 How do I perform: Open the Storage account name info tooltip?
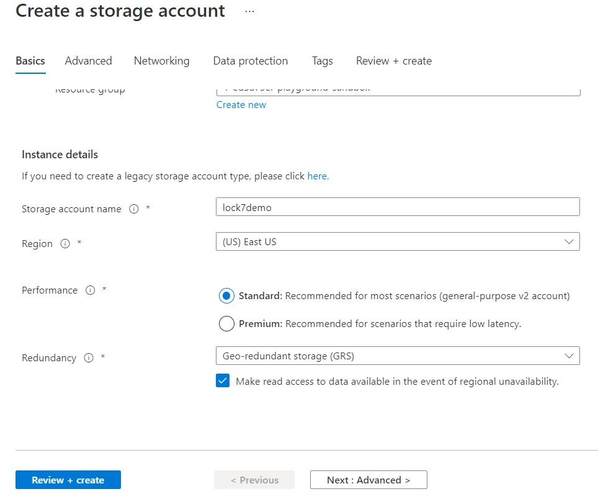133,209
